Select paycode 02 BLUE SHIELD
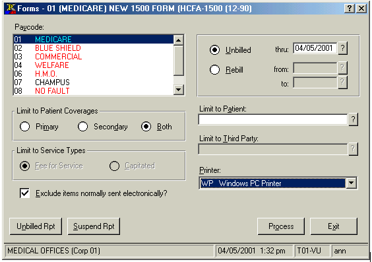Screen dimensions: 372x262 pos(94,48)
